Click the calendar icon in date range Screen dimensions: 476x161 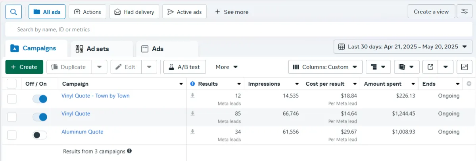click(342, 47)
